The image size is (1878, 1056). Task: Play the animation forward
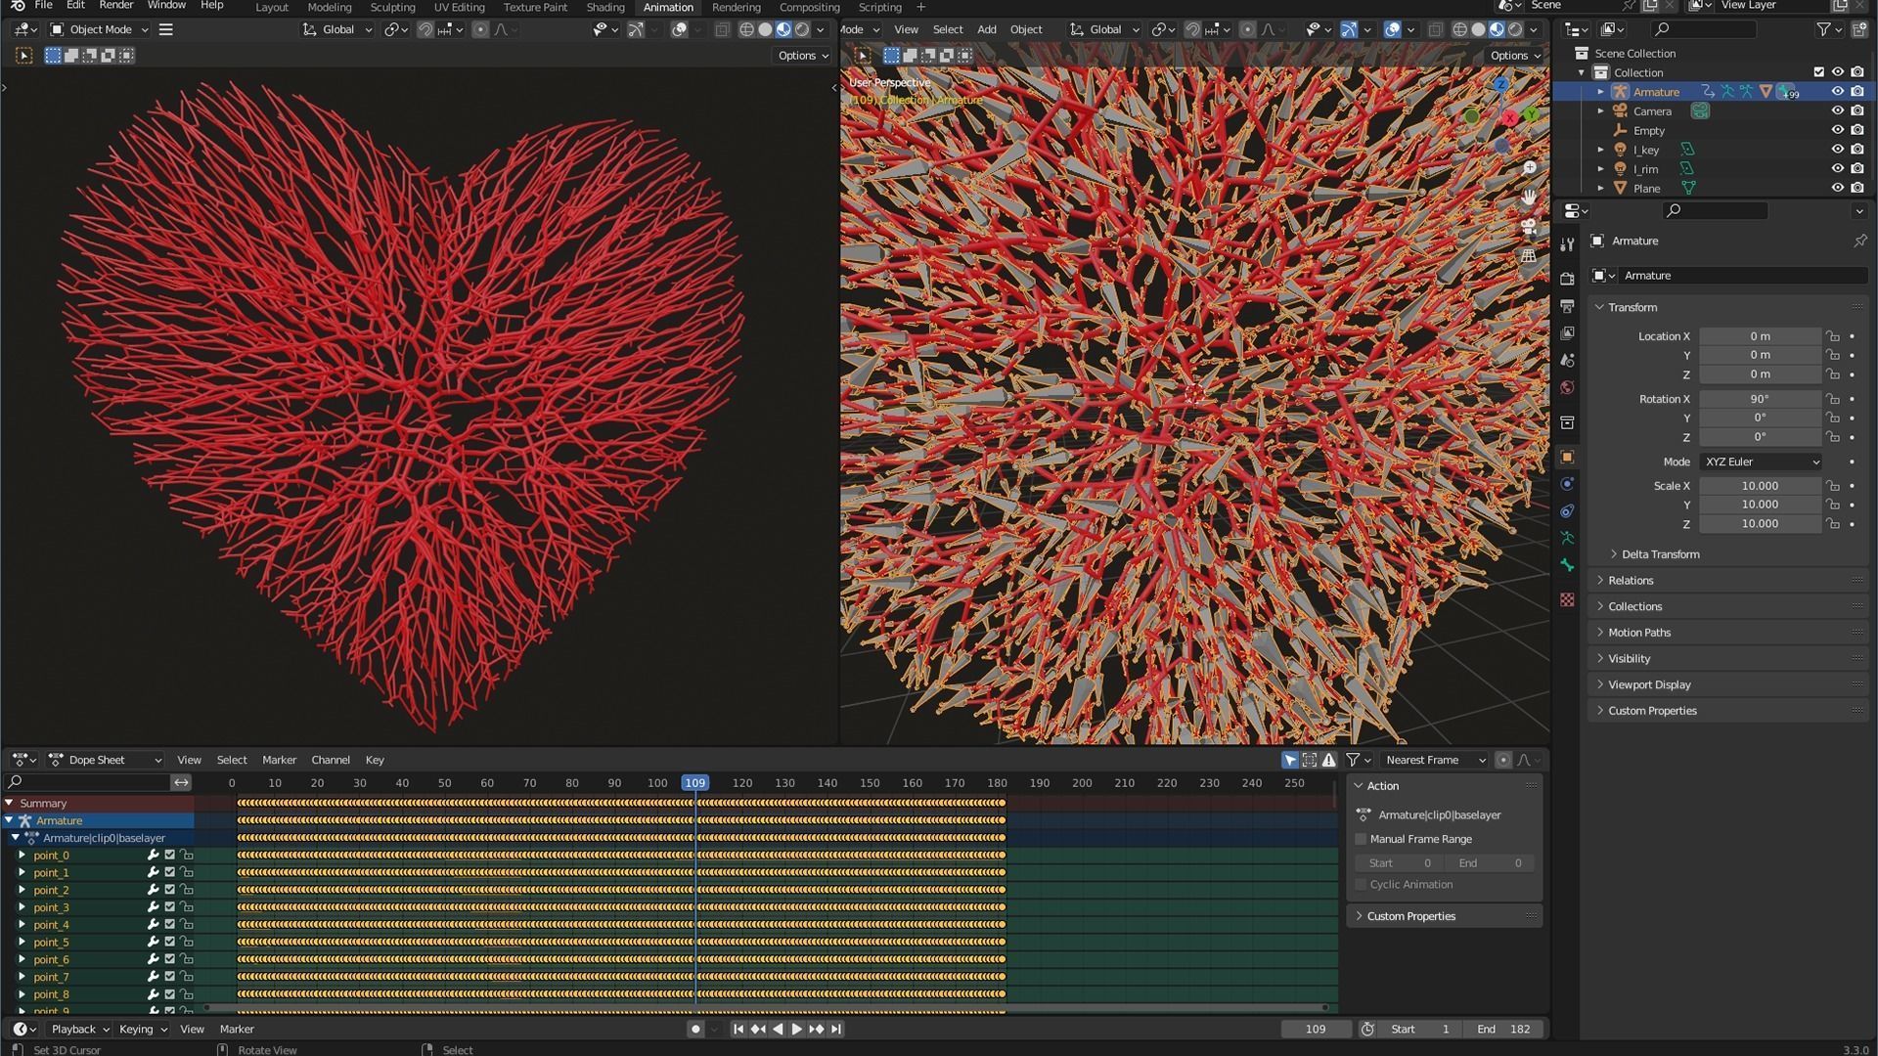click(796, 1029)
